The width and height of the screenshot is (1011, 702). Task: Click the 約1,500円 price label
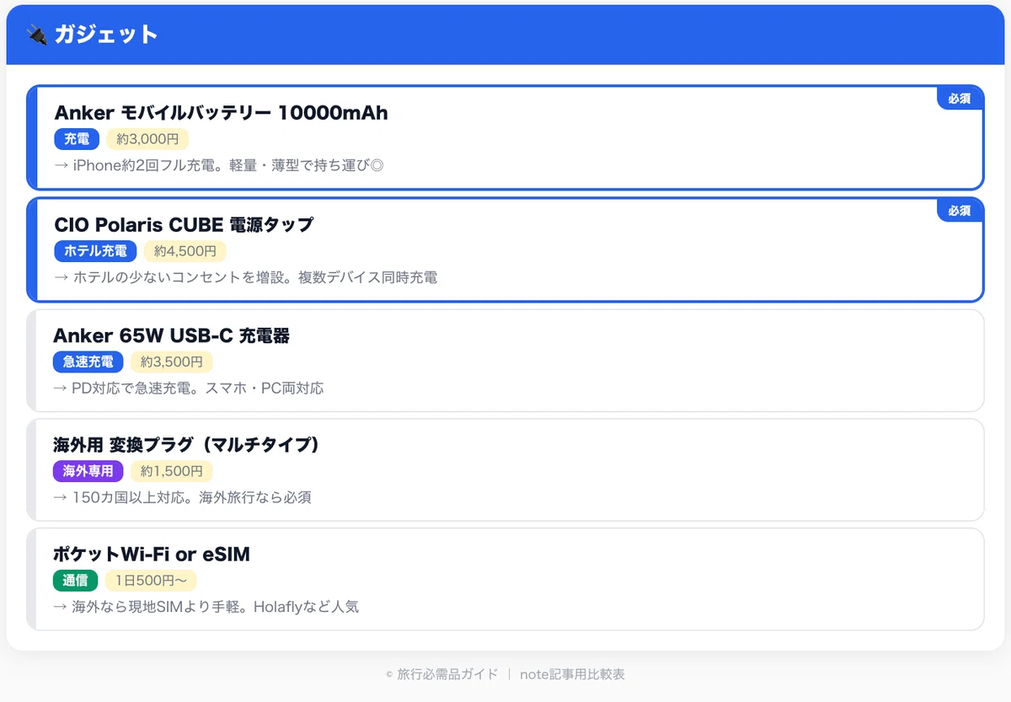[171, 471]
